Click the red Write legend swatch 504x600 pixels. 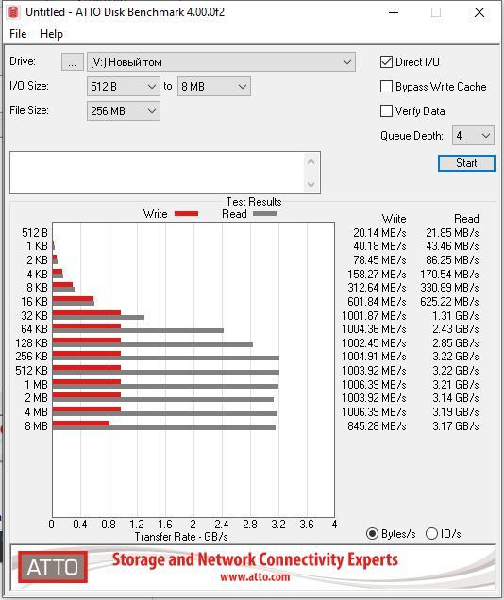click(x=186, y=213)
